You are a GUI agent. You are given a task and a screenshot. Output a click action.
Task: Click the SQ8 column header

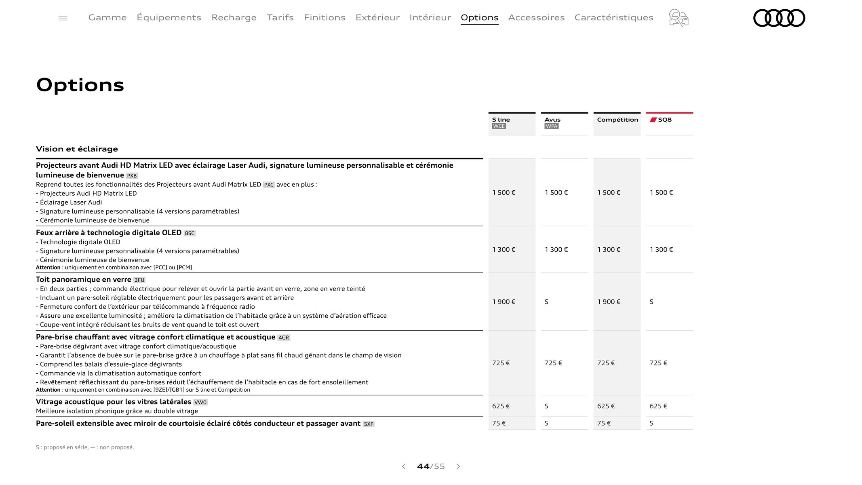pos(669,124)
